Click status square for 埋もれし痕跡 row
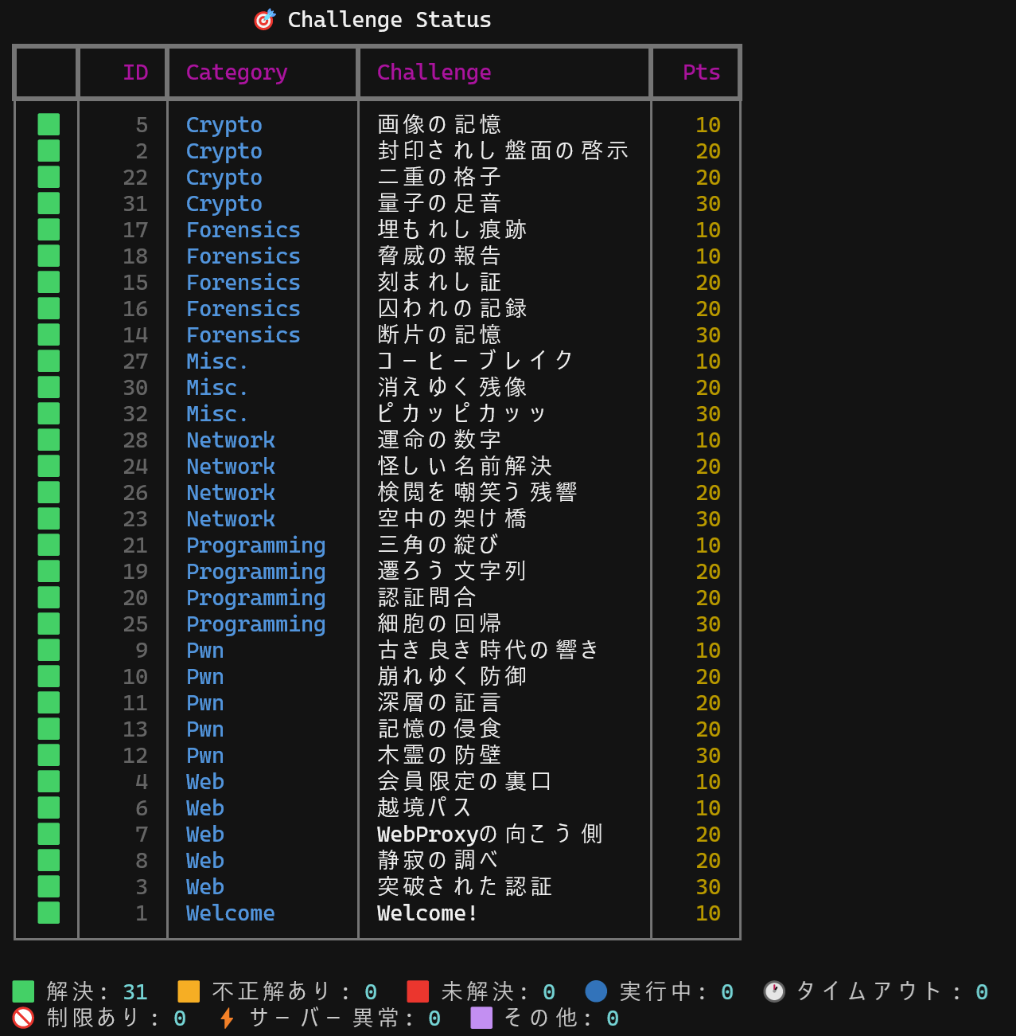1016x1036 pixels. pos(49,229)
